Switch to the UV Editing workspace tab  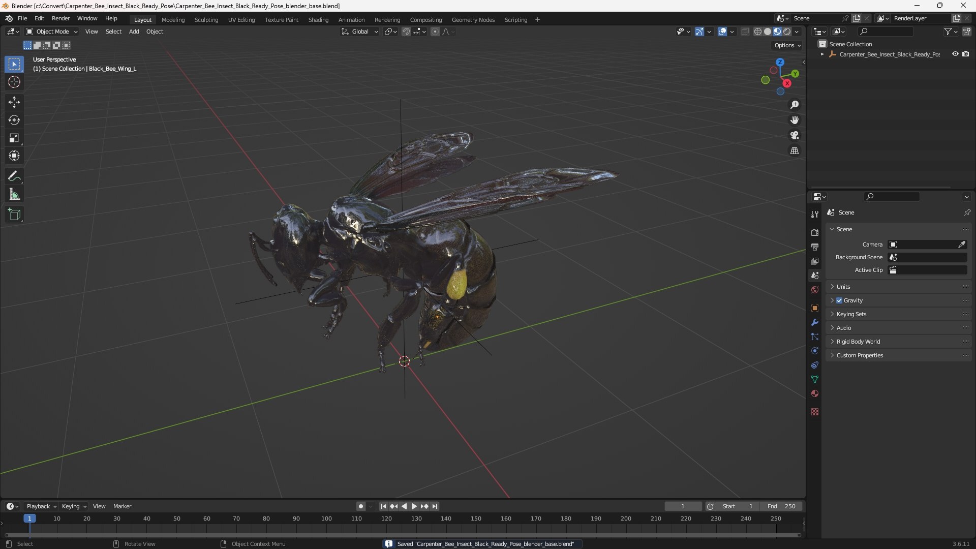(241, 20)
